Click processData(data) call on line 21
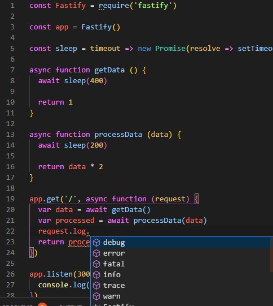 [x=170, y=221]
